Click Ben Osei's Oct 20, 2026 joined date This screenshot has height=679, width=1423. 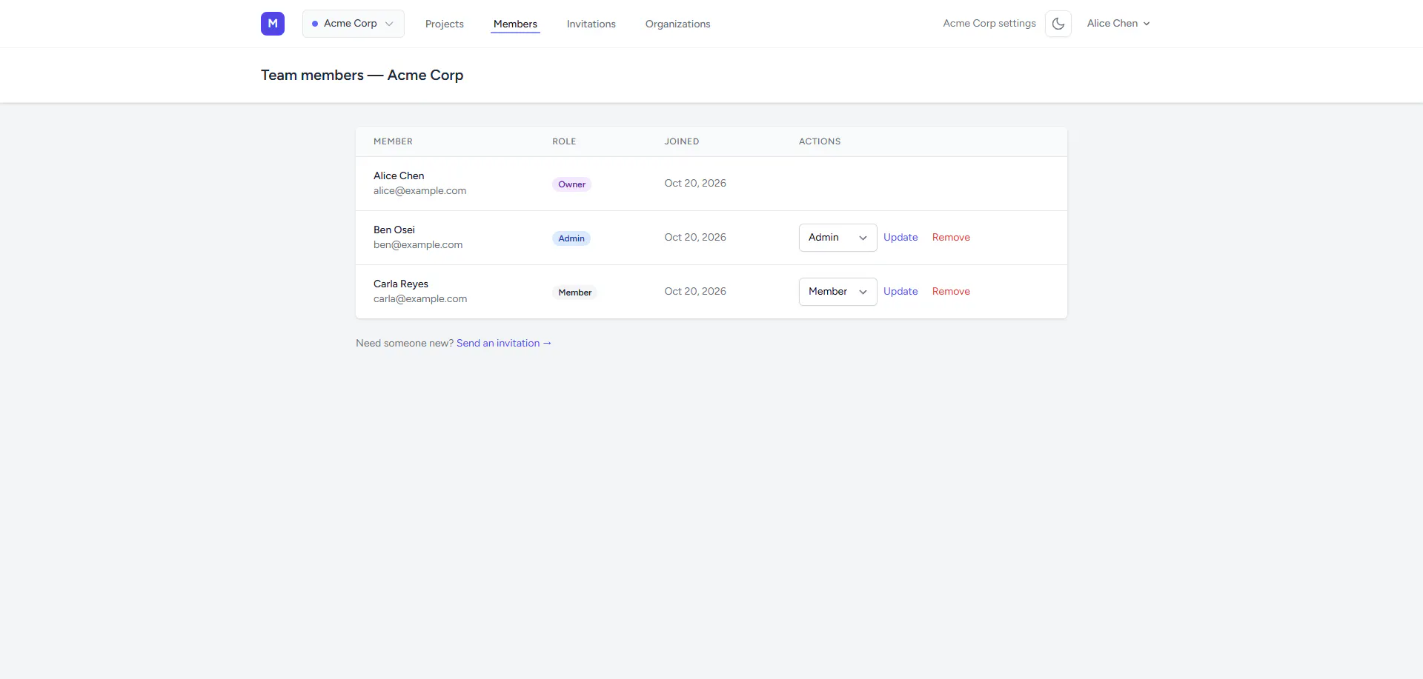(x=695, y=238)
